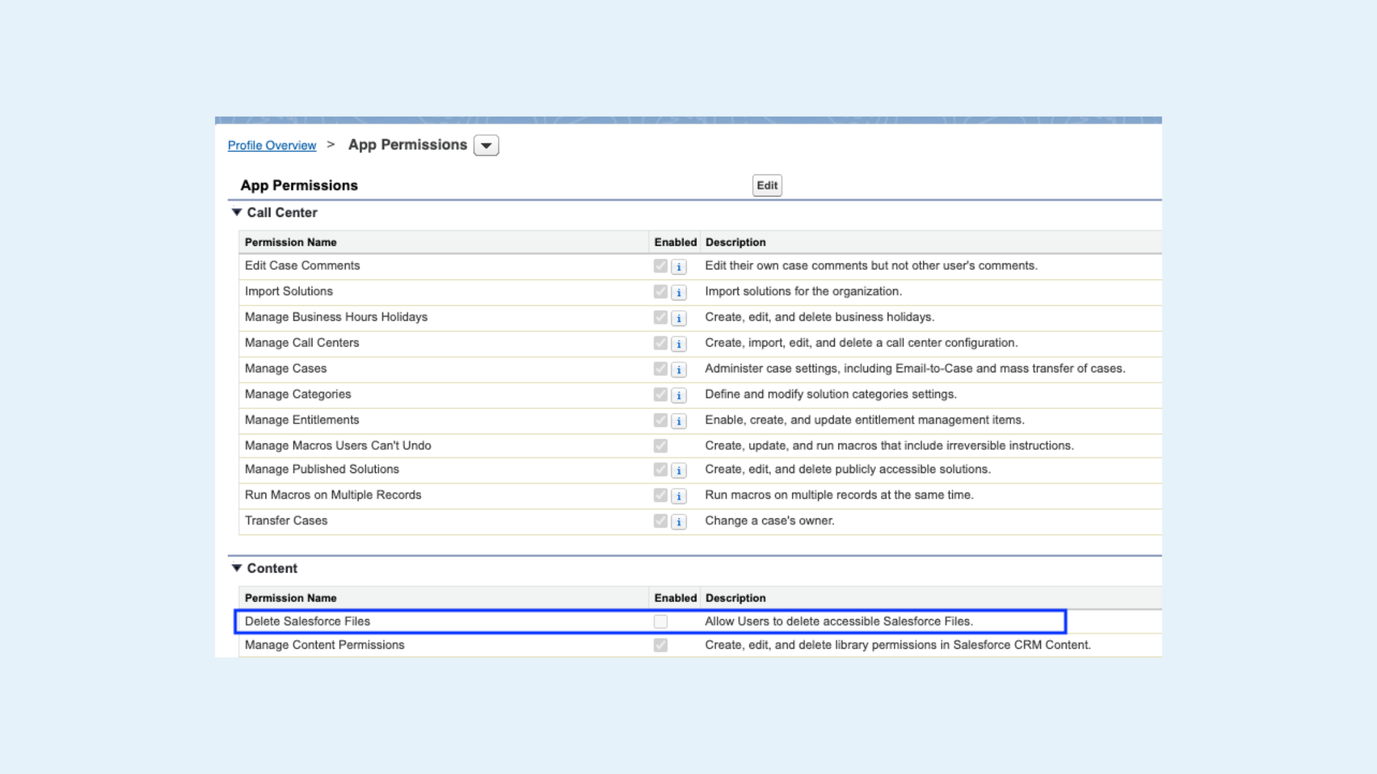
Task: Click the info icon for Manage Entitlements
Action: (679, 421)
